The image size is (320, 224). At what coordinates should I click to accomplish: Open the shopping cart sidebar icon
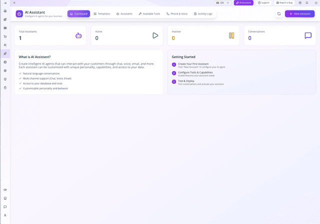[x=5, y=37]
